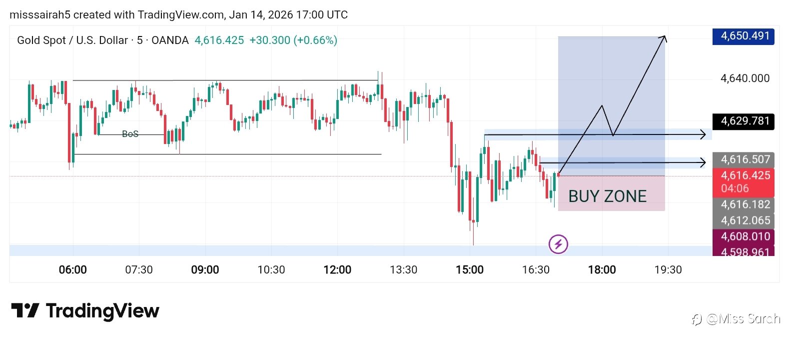Click the +30.300 (+0.66%) price change text

[x=293, y=40]
